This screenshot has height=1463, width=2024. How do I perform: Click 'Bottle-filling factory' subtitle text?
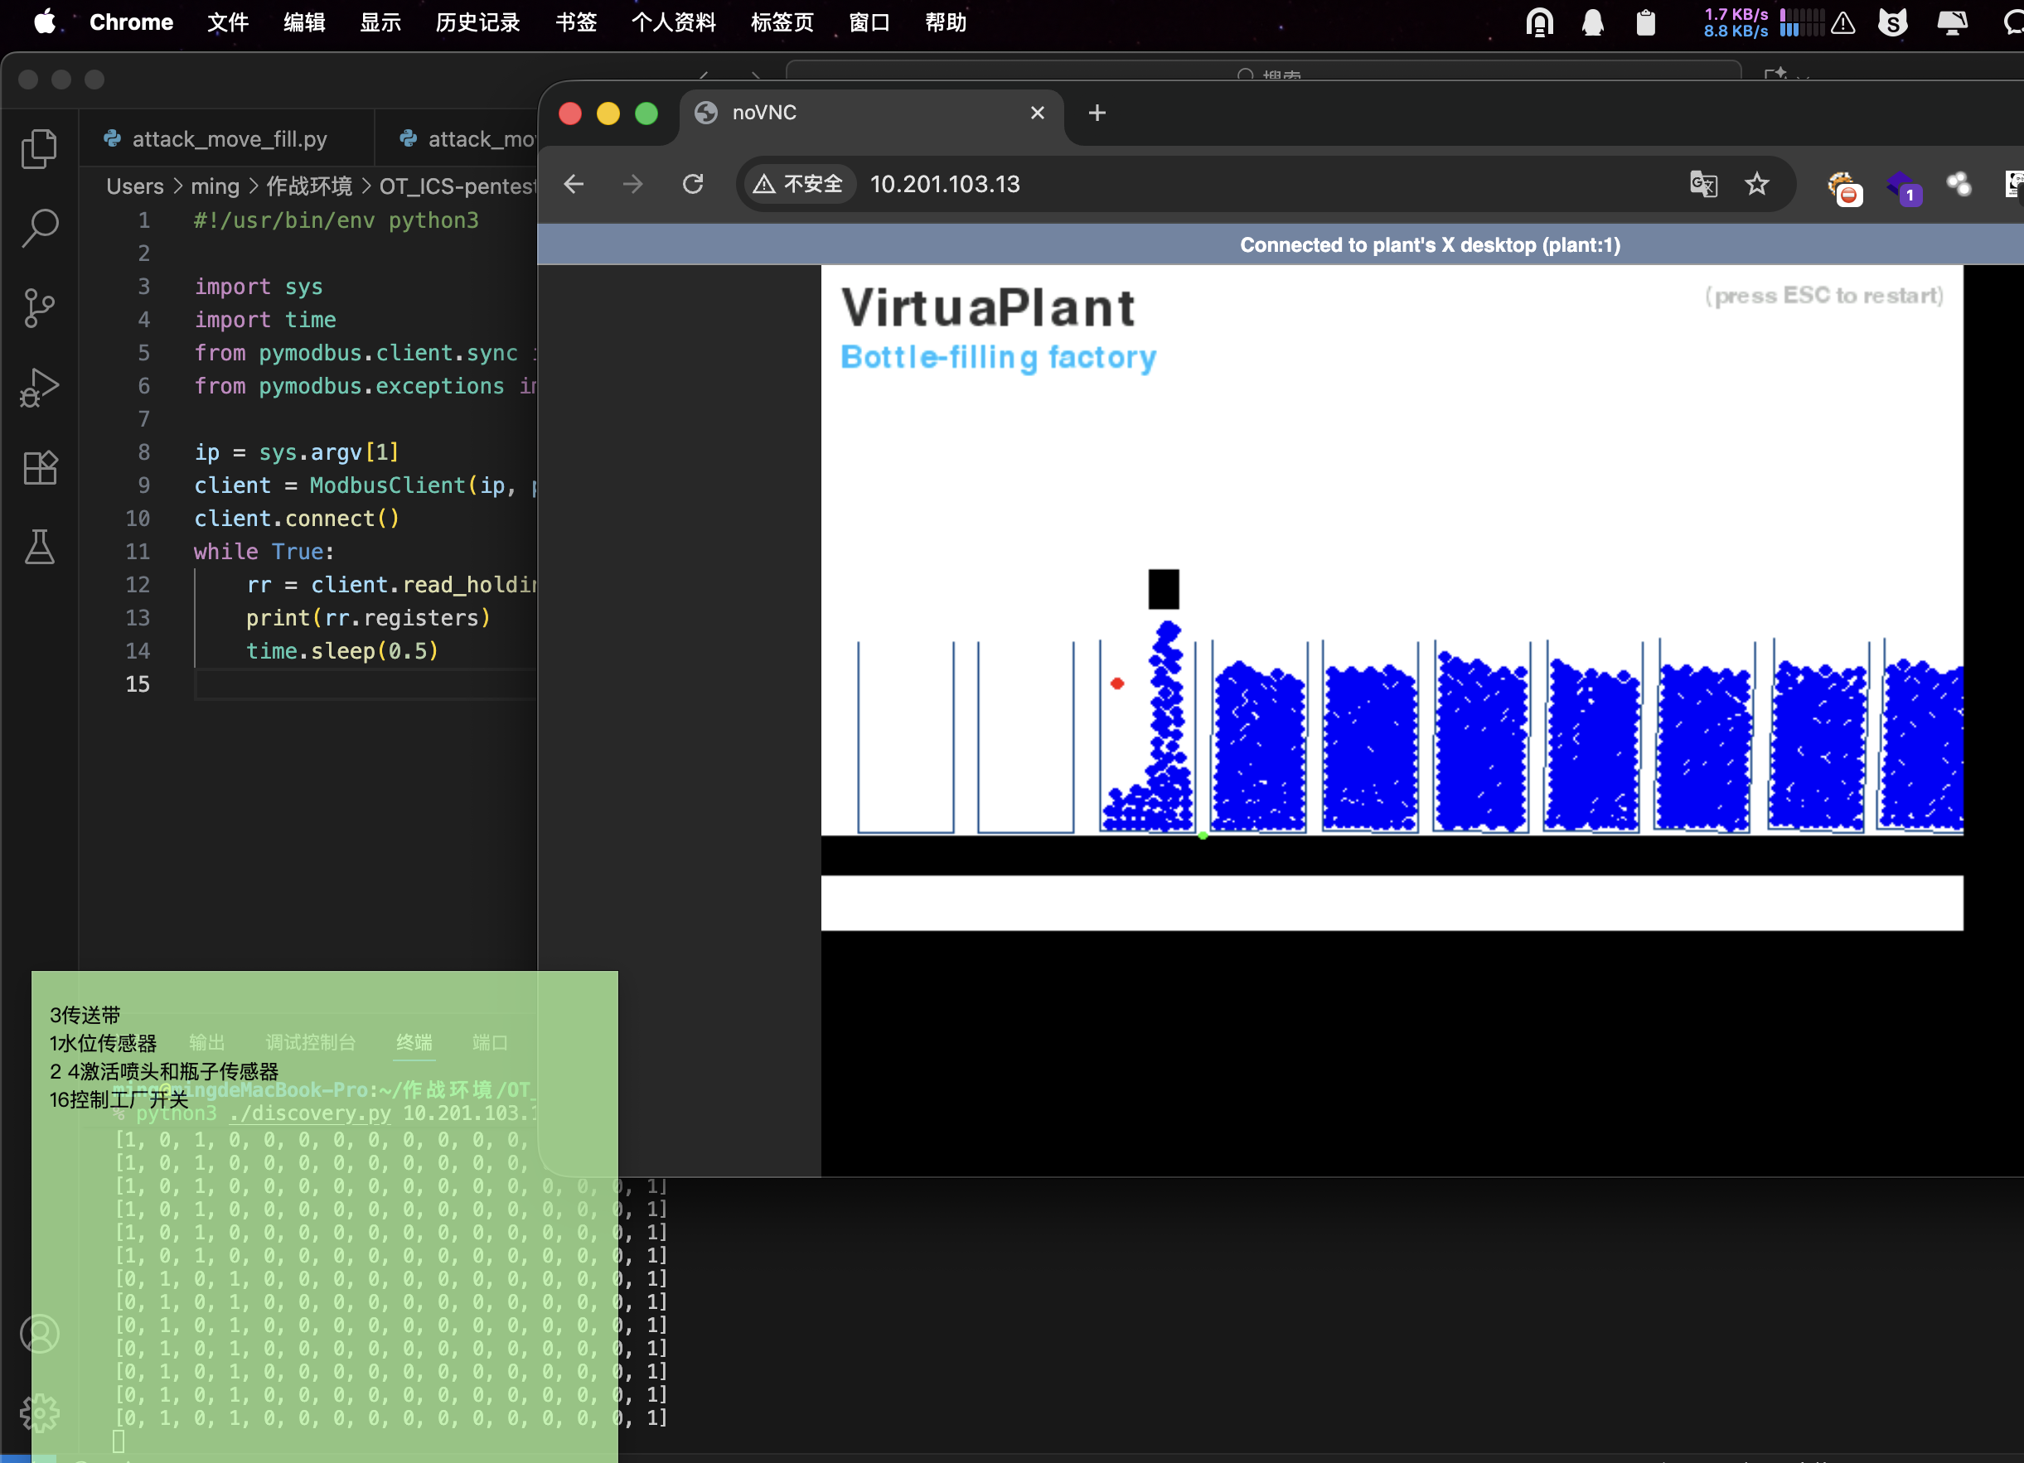tap(999, 357)
